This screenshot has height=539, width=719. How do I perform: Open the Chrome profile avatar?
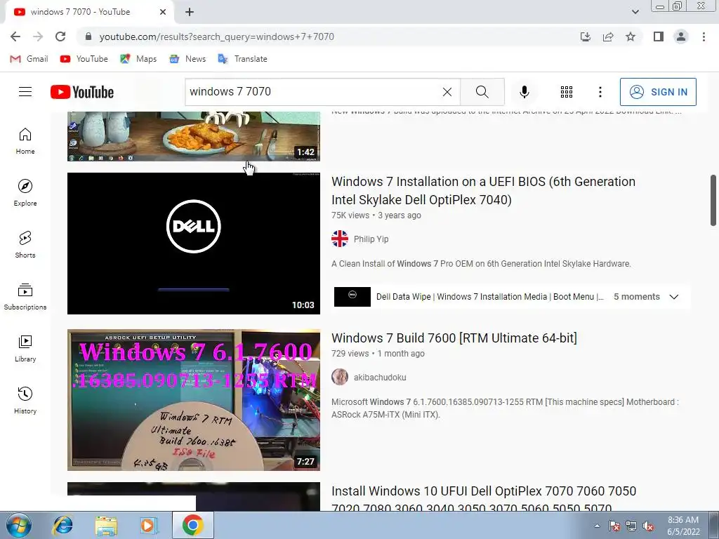click(x=681, y=36)
